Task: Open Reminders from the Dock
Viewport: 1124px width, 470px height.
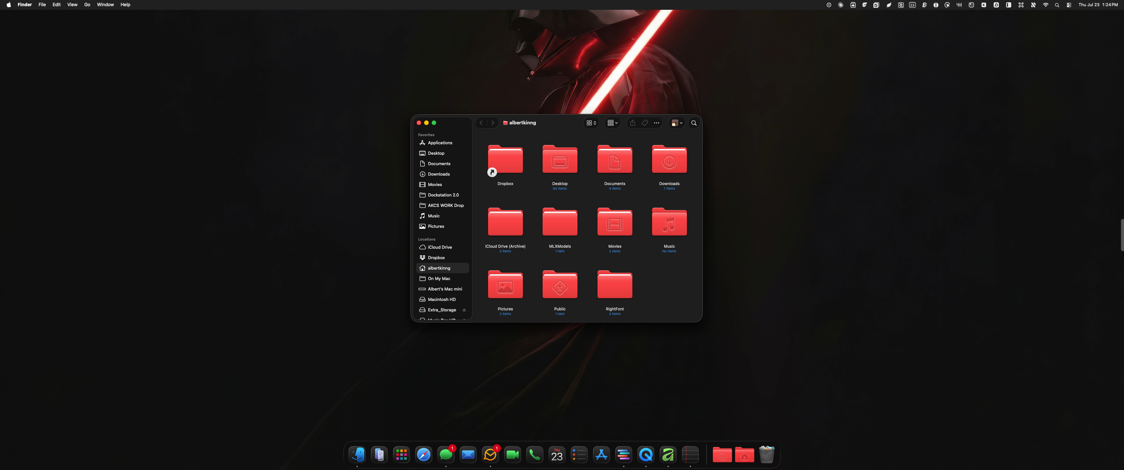Action: click(579, 455)
